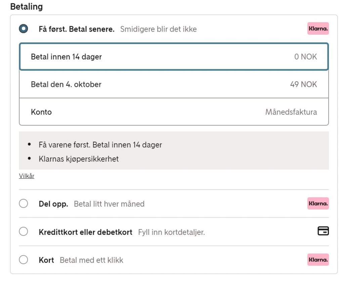Click the Klarna logo beside Kort option
Screen dimensions: 344x285
[x=318, y=260]
